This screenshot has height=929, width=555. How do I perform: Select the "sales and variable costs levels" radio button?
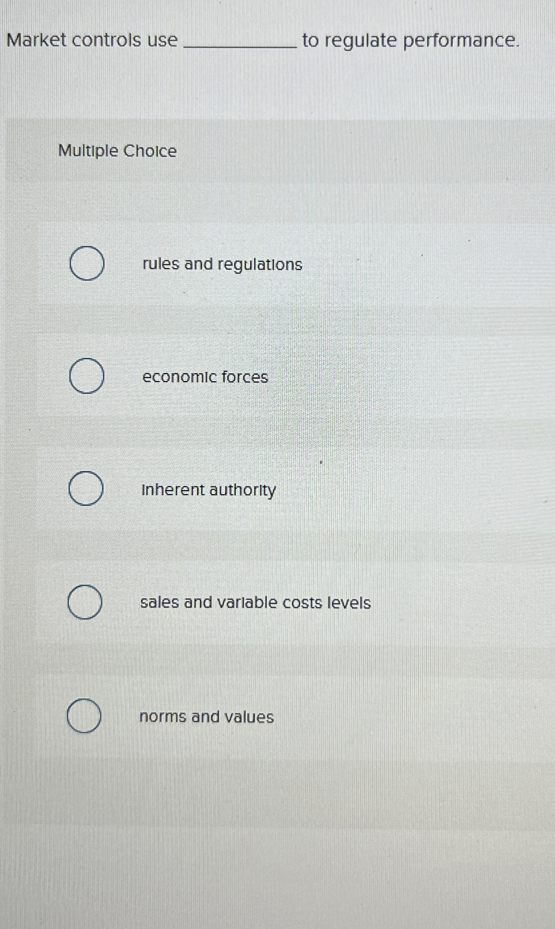(85, 601)
